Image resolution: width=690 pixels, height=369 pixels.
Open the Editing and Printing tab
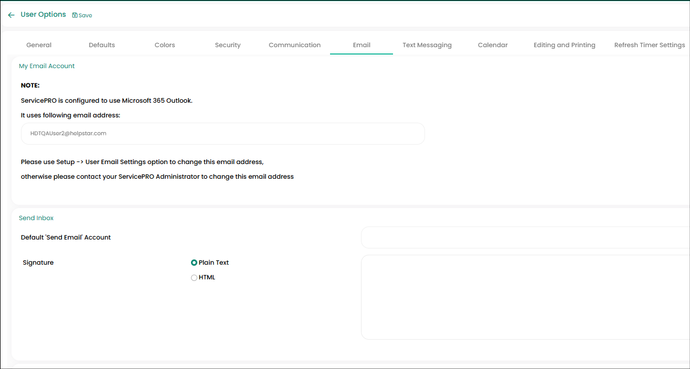coord(565,45)
